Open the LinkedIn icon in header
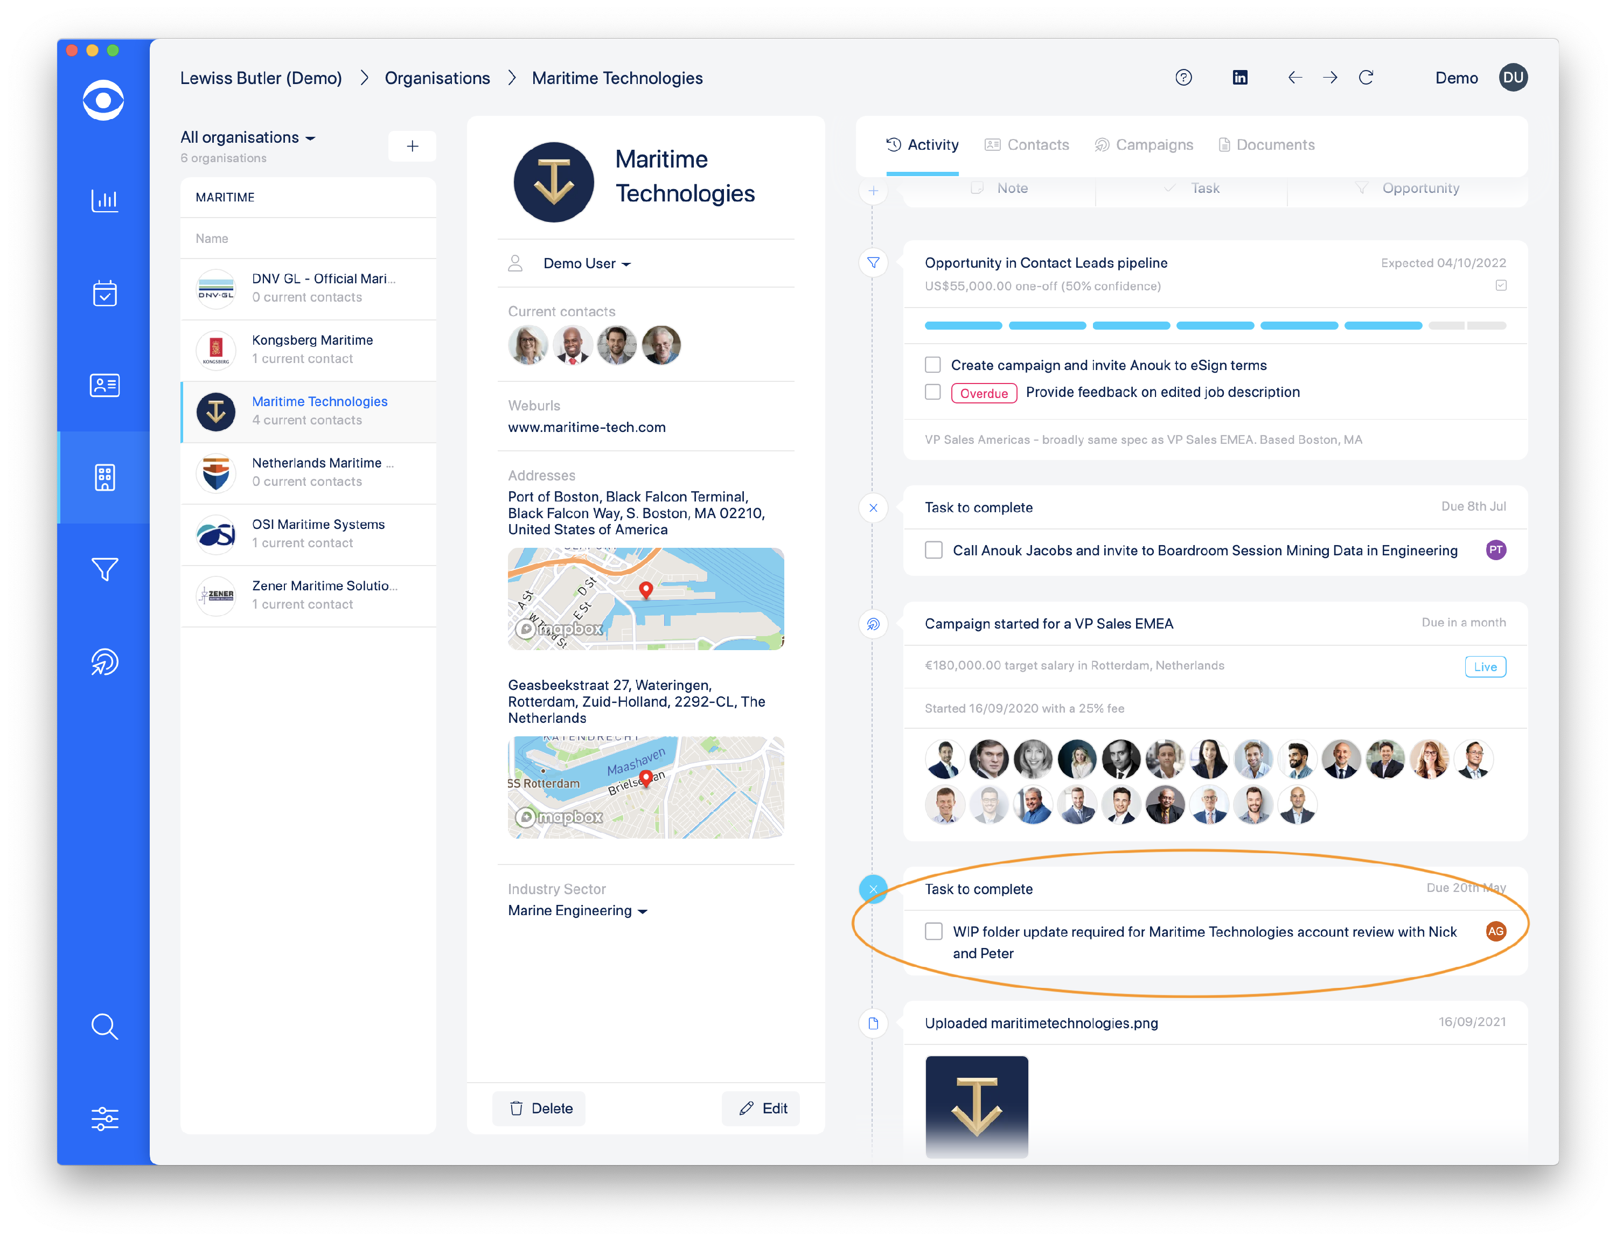 (1239, 78)
